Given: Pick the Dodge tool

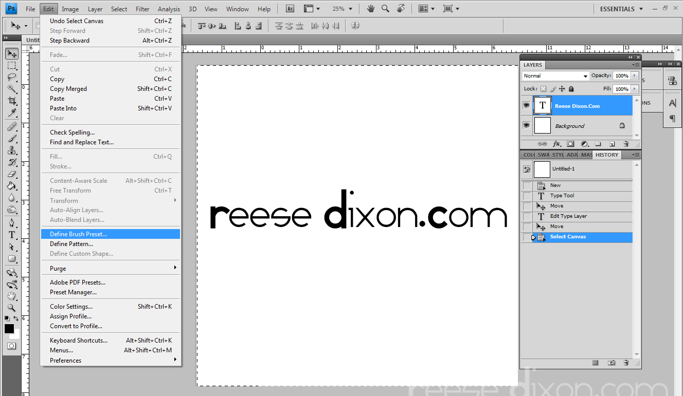Looking at the screenshot, I should click(x=11, y=209).
